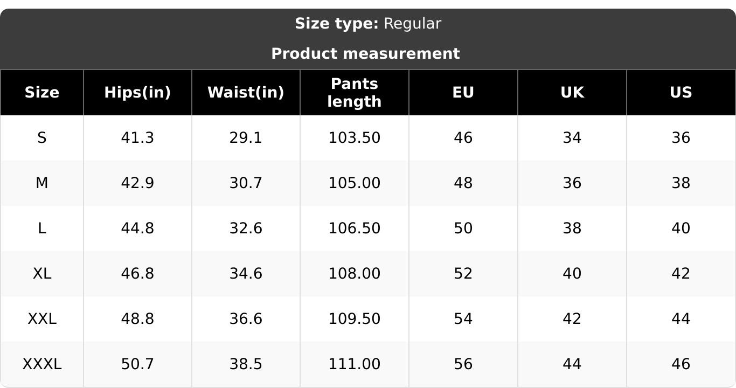Screen dimensions: 736x388
Task: Select the XXXL size cell
Action: coord(42,364)
